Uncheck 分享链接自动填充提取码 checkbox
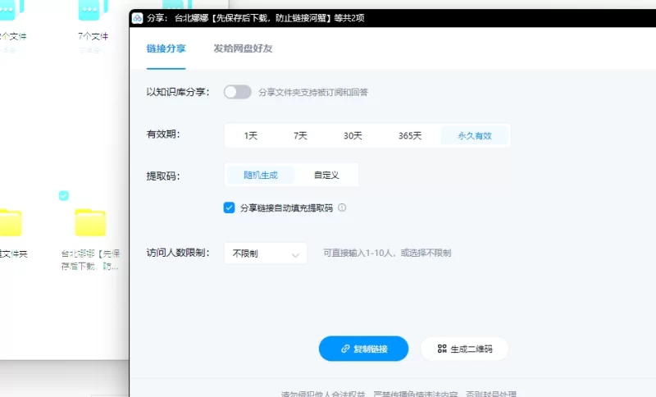 click(x=229, y=208)
